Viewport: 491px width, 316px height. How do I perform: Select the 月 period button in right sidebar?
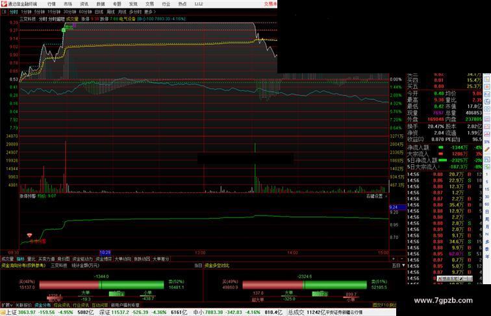(487, 226)
